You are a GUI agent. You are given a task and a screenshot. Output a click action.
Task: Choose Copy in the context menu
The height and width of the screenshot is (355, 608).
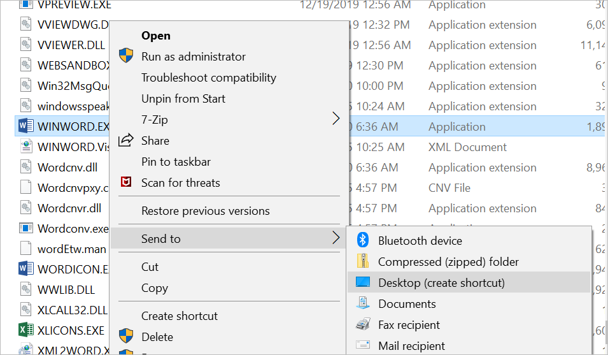coord(154,288)
